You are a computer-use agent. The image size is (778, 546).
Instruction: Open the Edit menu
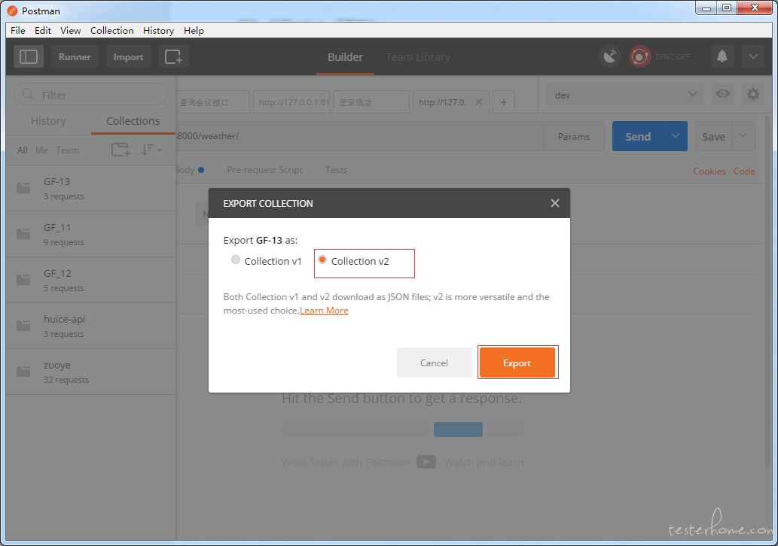[x=43, y=30]
